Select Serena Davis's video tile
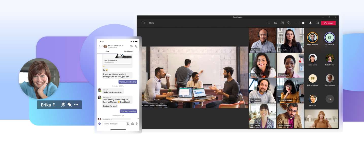This screenshot has height=145, width=364. pos(290,65)
